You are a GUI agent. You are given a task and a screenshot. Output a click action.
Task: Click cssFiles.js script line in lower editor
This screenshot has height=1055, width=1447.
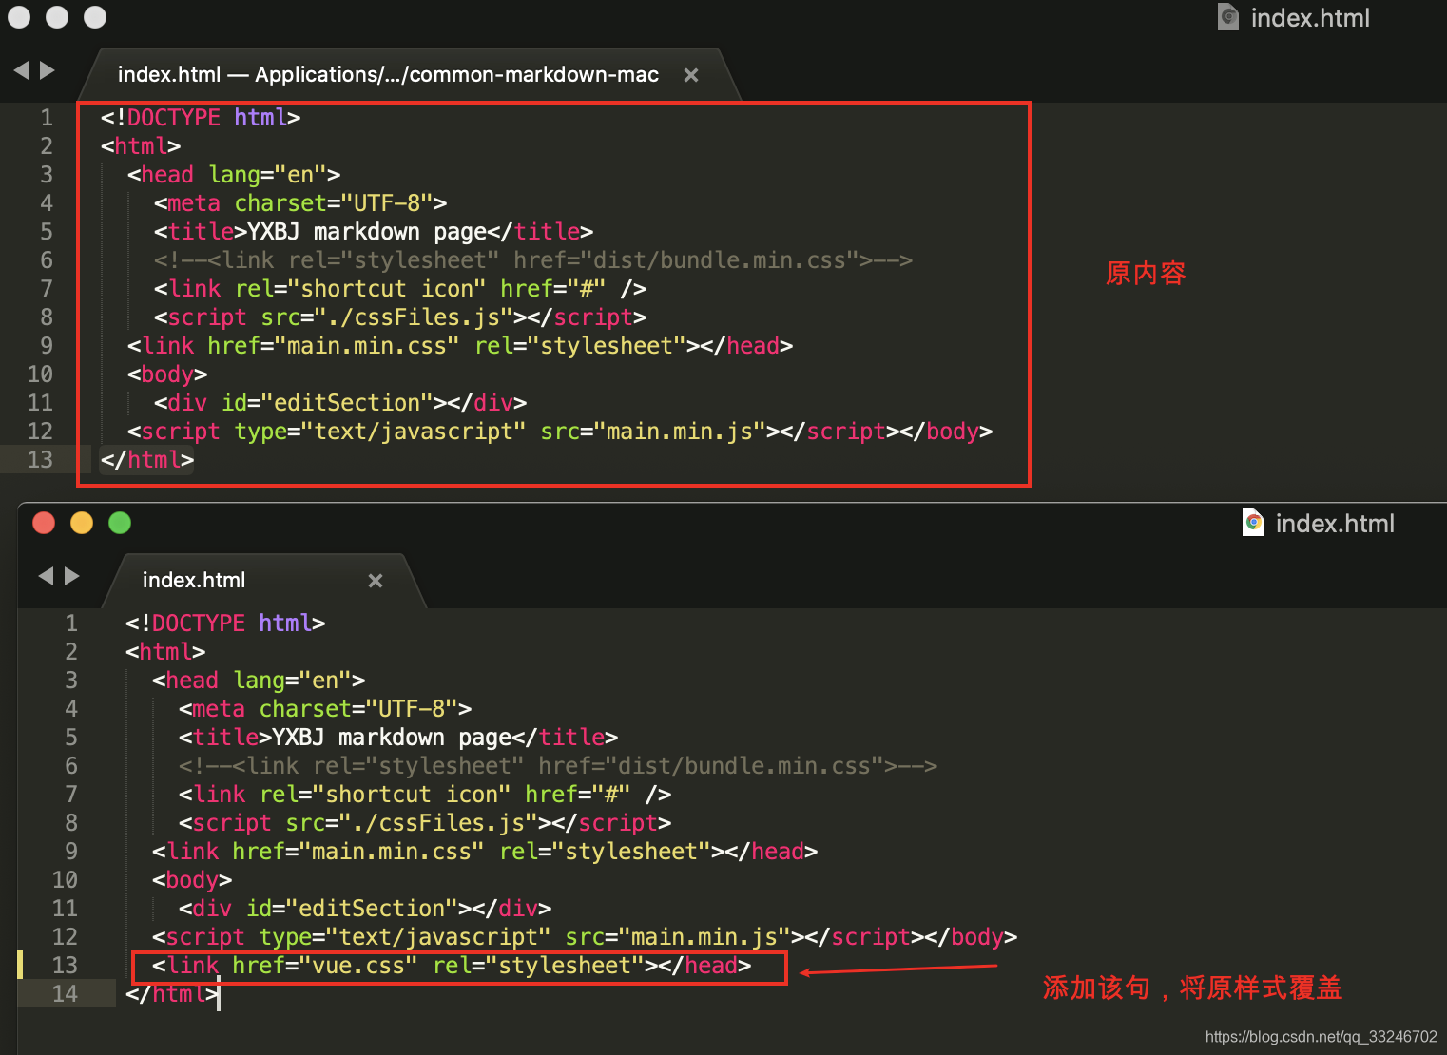(425, 823)
